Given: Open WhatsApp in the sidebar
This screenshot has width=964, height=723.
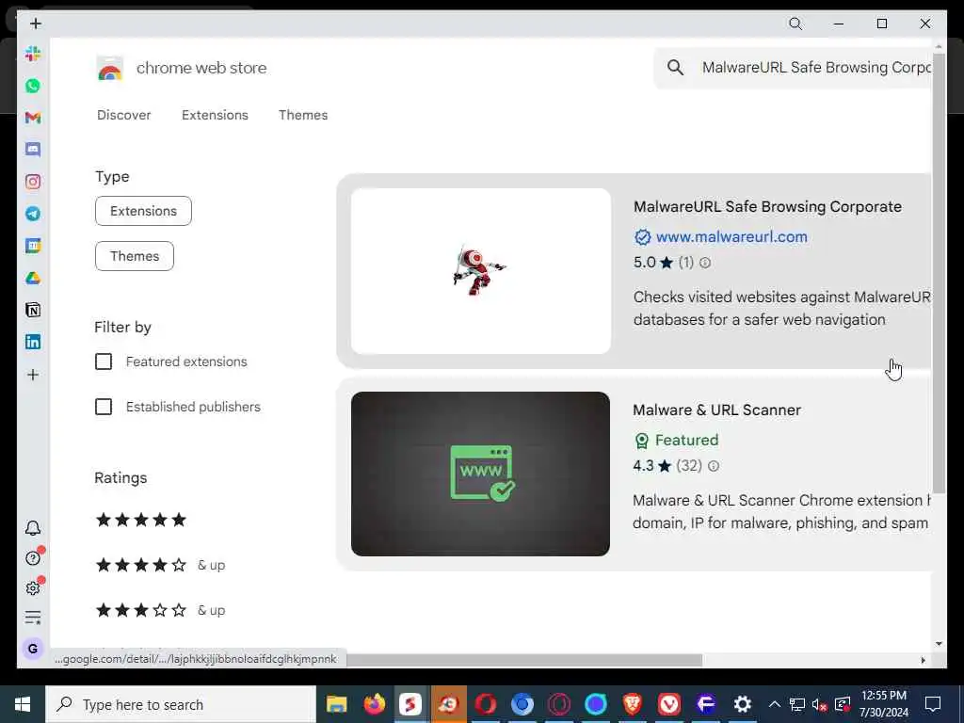Looking at the screenshot, I should point(33,86).
